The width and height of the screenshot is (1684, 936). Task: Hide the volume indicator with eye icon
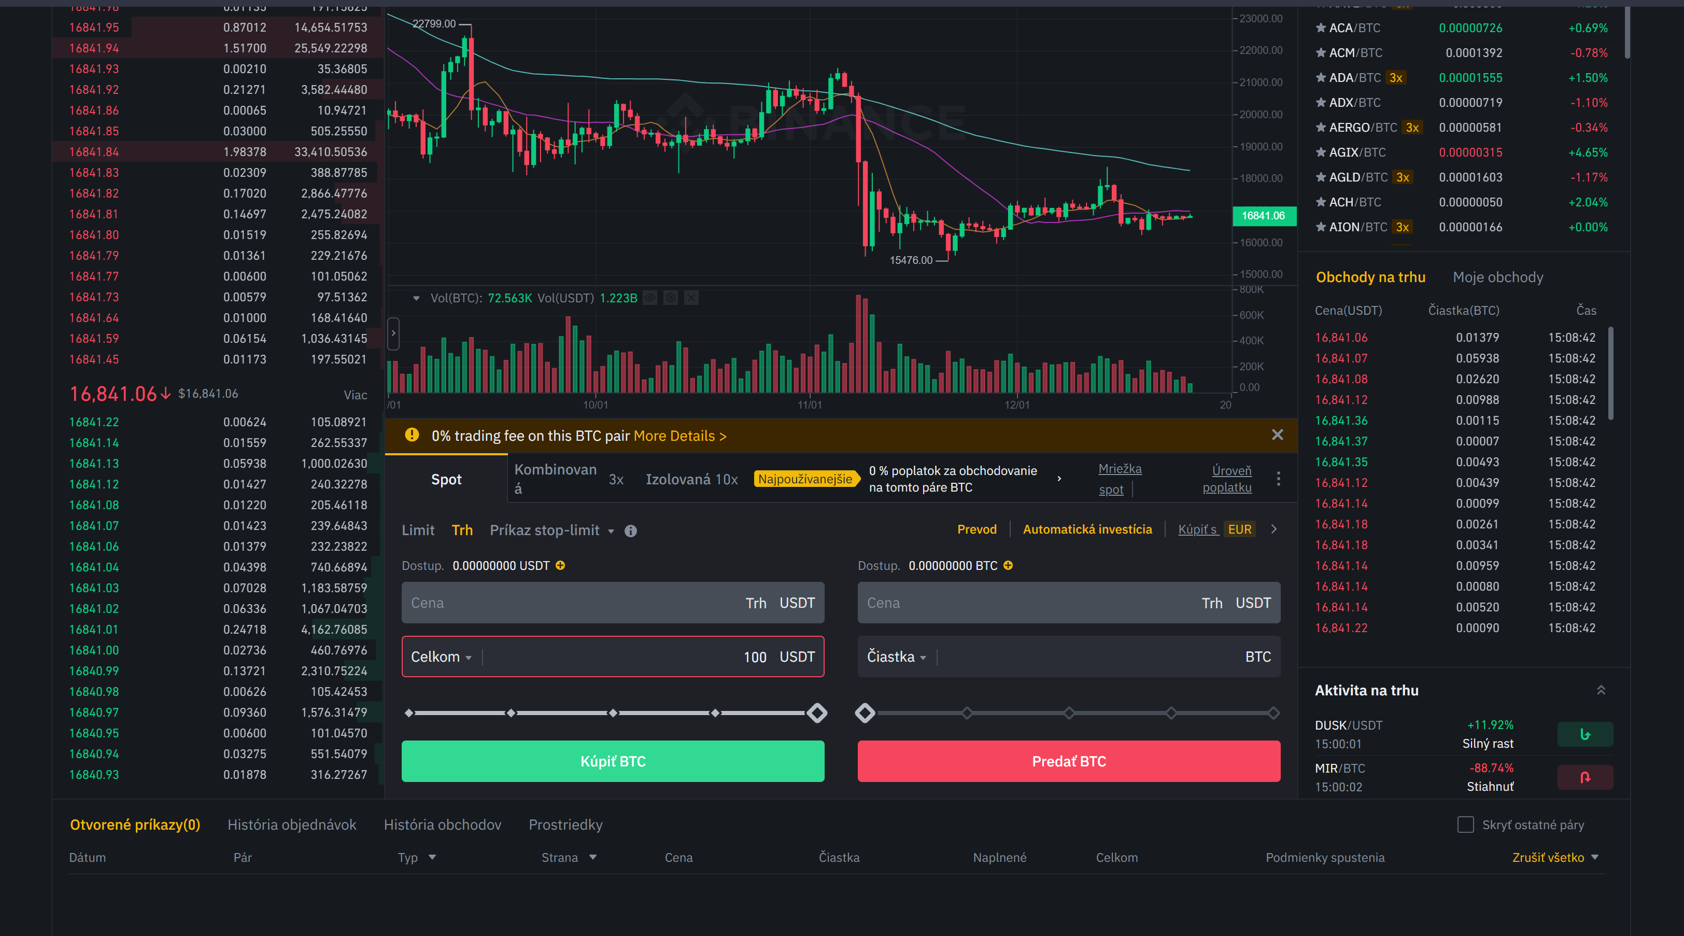pyautogui.click(x=650, y=298)
